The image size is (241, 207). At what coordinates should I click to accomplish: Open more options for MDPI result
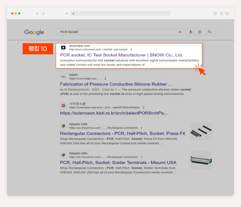pos(105,79)
